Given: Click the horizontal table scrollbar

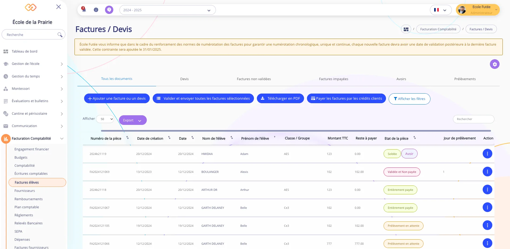Looking at the screenshot, I should pos(296,131).
